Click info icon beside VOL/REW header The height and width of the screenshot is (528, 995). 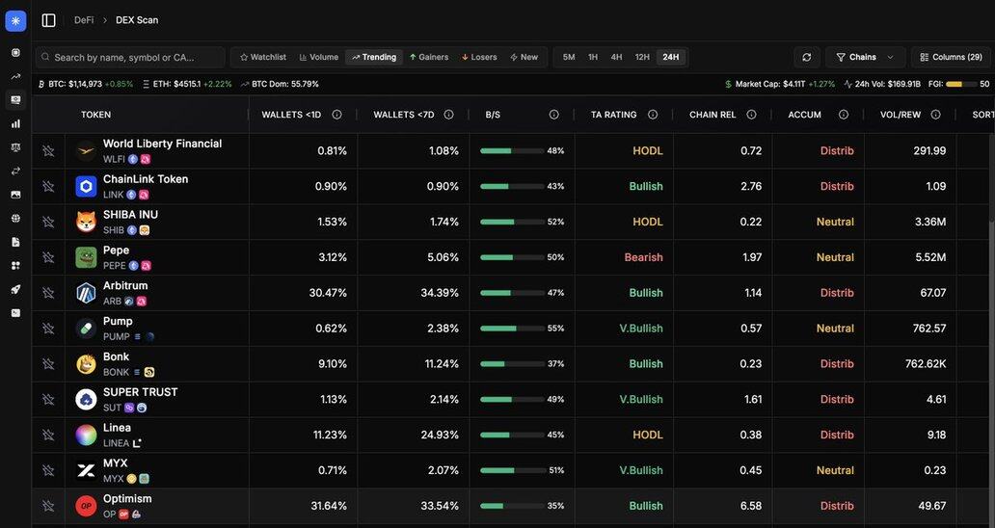coord(935,115)
